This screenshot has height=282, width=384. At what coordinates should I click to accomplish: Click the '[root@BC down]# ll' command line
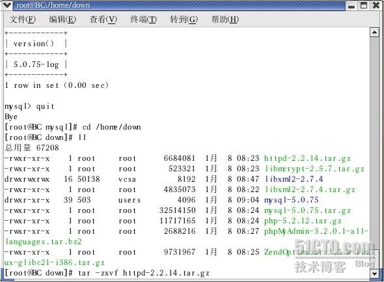point(46,137)
